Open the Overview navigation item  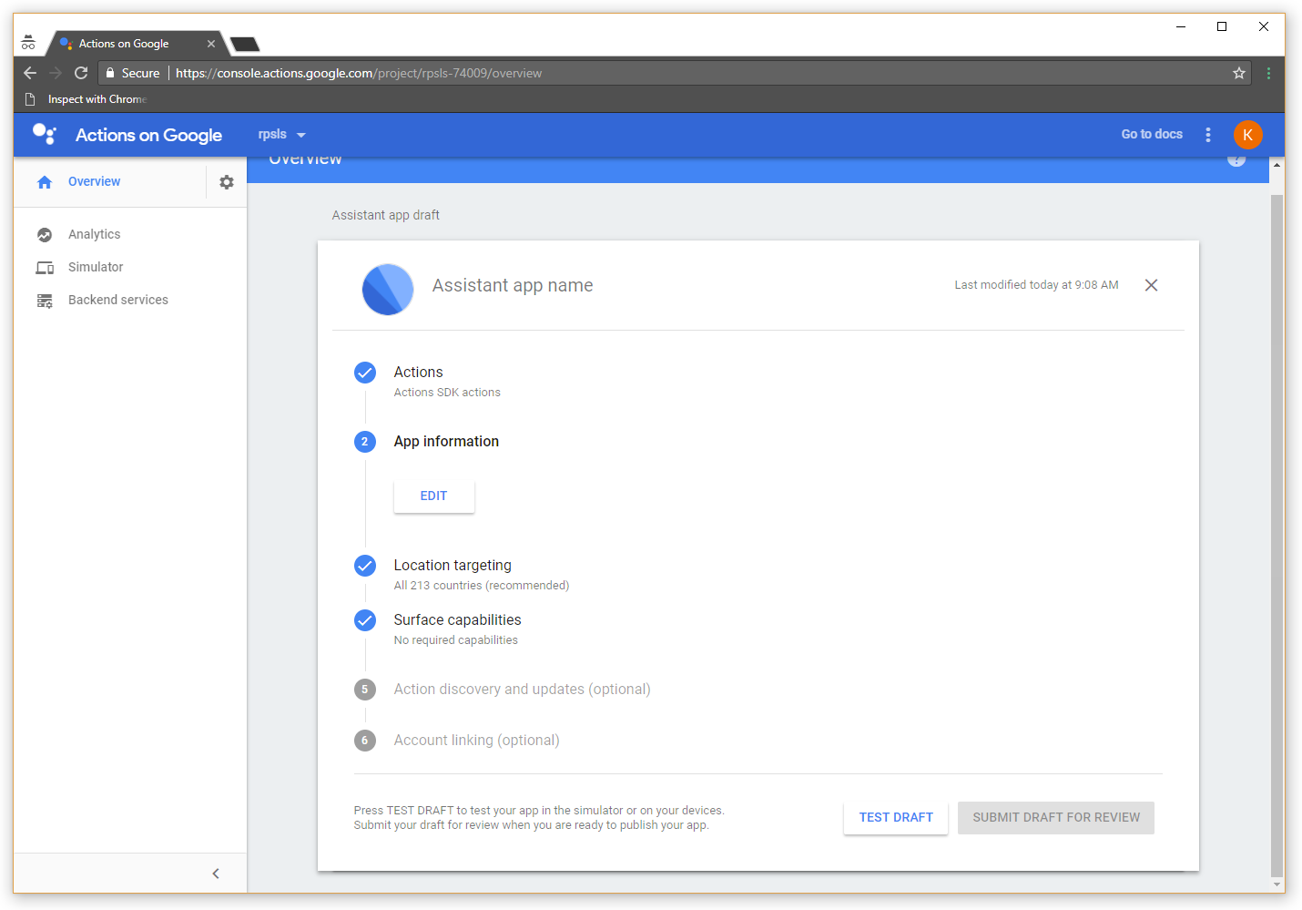click(94, 182)
